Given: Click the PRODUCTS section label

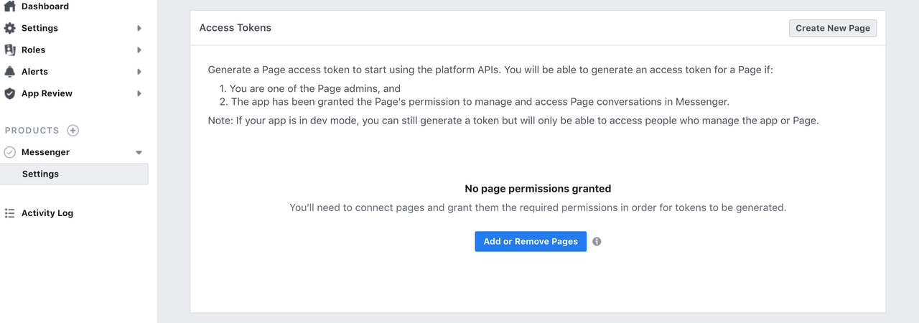Looking at the screenshot, I should (32, 131).
